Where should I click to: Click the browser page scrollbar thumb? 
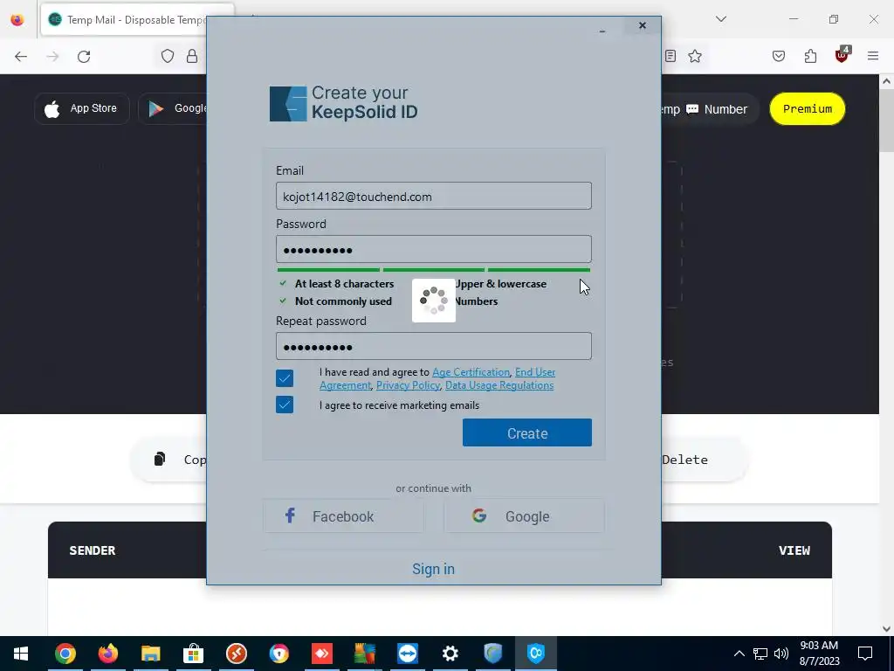(887, 120)
